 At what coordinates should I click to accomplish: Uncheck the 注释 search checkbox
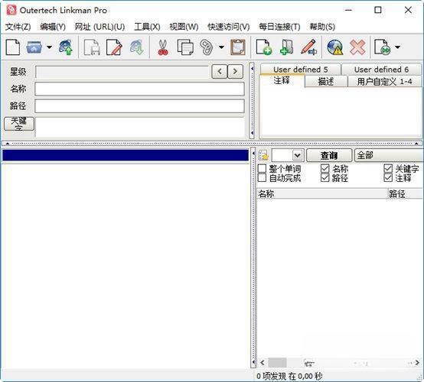[x=388, y=178]
